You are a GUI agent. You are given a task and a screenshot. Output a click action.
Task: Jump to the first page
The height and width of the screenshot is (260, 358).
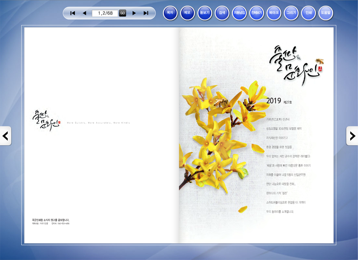pyautogui.click(x=73, y=13)
